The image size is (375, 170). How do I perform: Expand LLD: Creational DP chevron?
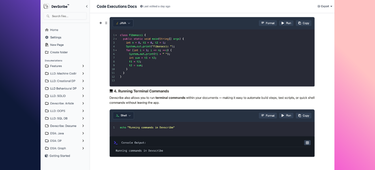click(83, 81)
